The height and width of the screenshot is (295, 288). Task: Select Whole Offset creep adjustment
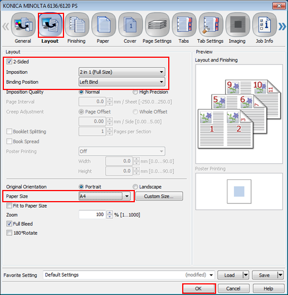(135, 112)
